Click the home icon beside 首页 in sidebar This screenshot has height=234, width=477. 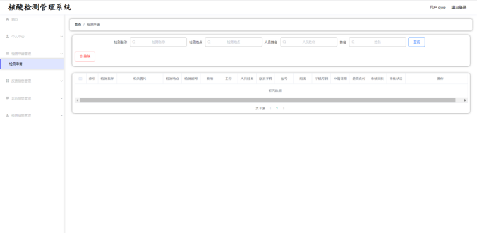click(x=8, y=19)
